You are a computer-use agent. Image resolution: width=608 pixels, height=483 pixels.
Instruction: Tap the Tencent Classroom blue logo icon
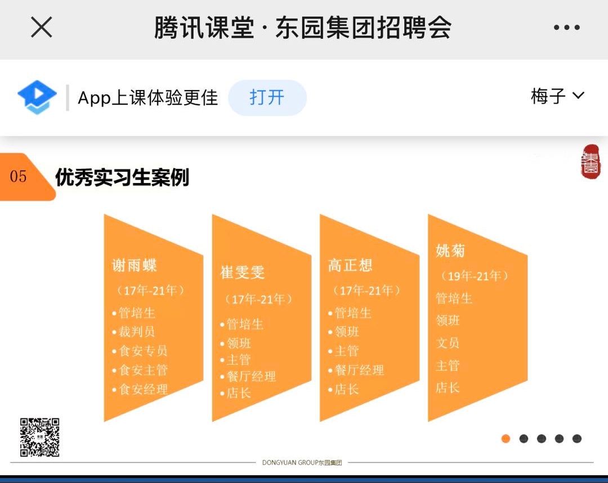click(37, 97)
